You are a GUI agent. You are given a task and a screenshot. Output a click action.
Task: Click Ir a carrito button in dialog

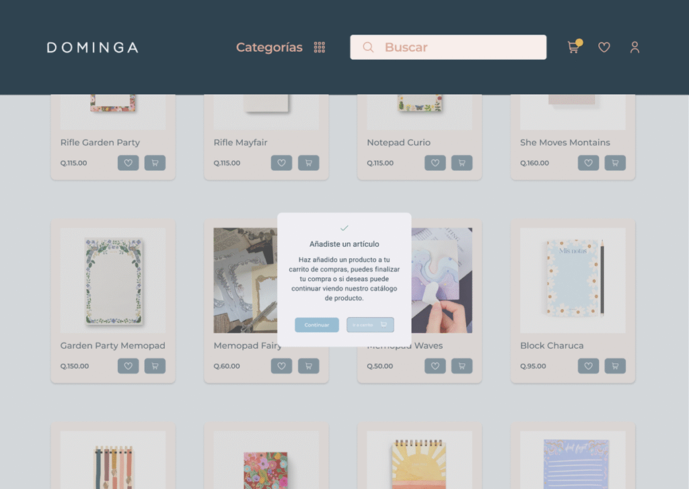(371, 325)
